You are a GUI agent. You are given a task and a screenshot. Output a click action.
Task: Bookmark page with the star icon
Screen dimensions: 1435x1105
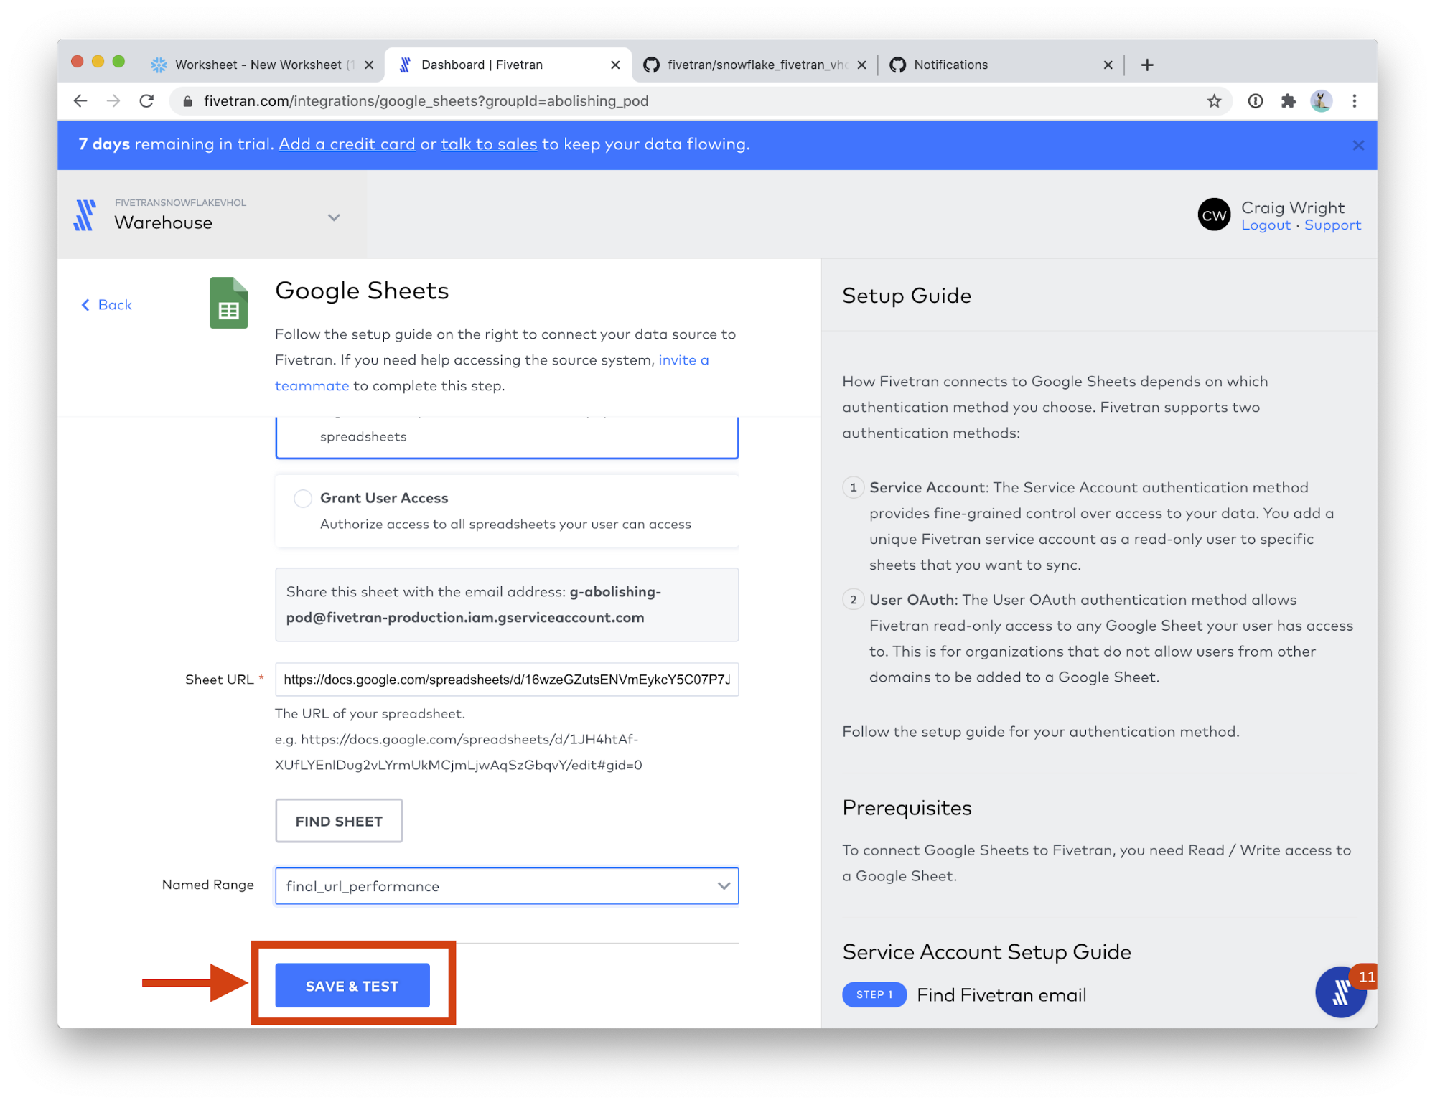tap(1214, 101)
